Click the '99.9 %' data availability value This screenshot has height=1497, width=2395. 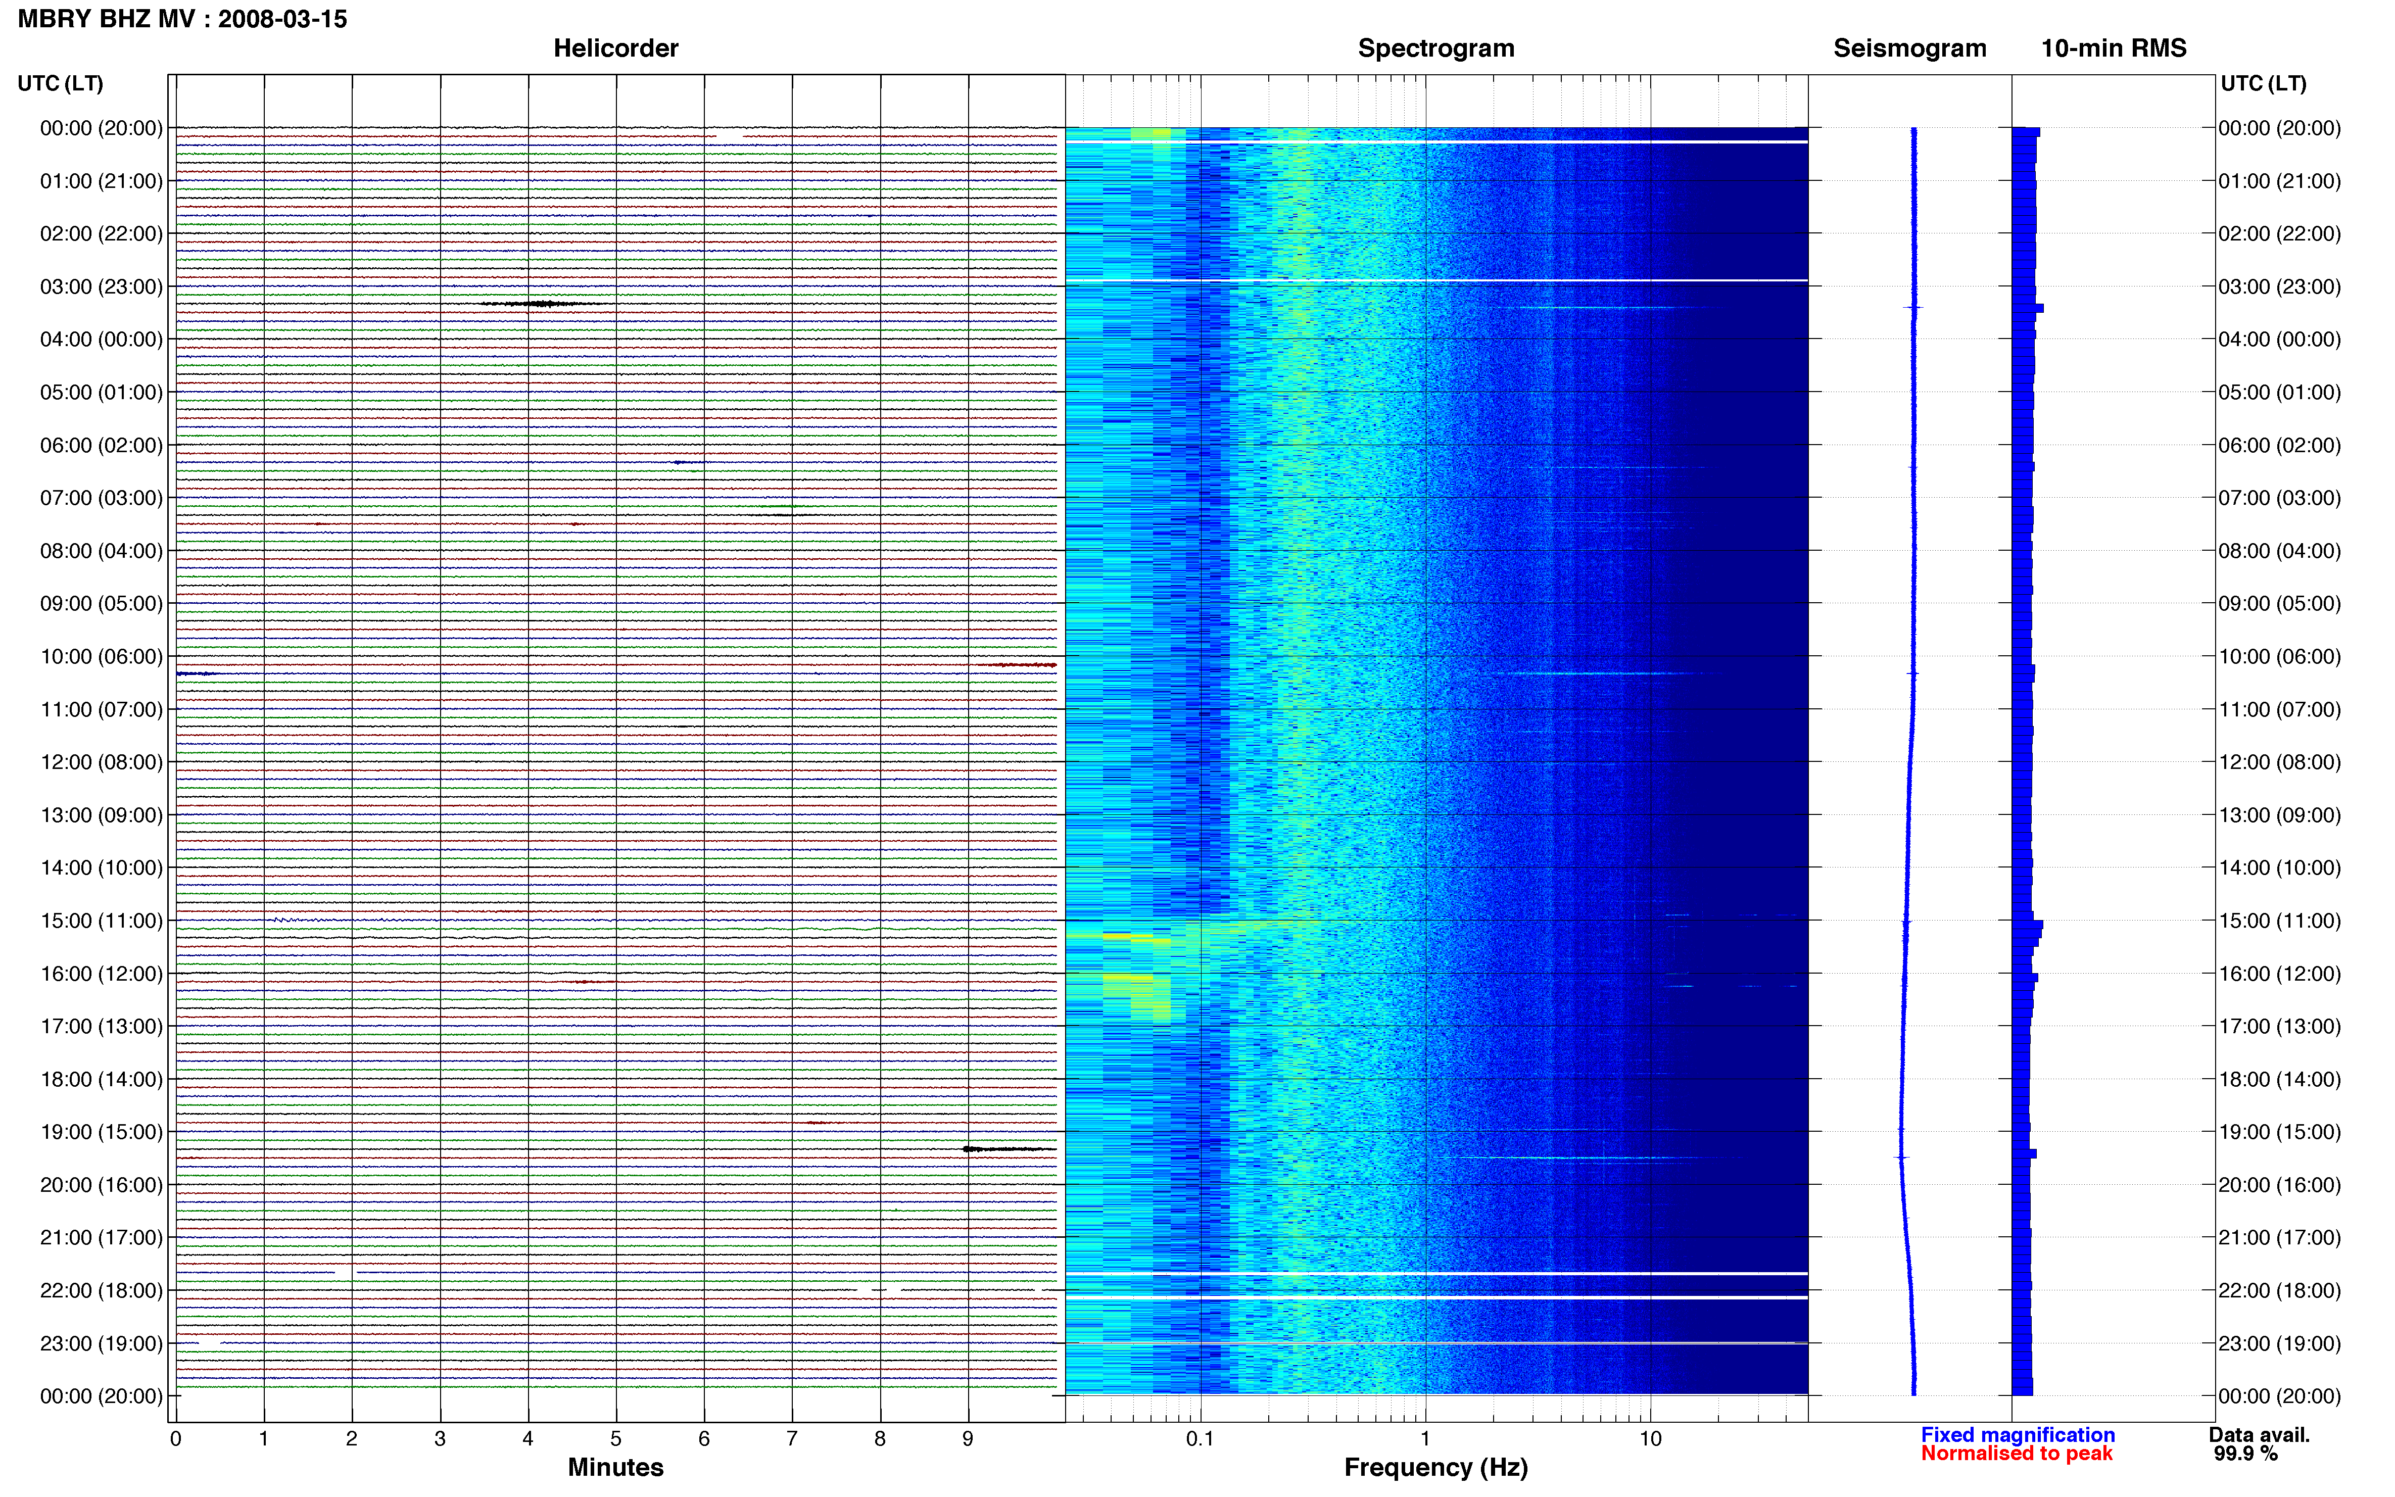click(x=2245, y=1454)
